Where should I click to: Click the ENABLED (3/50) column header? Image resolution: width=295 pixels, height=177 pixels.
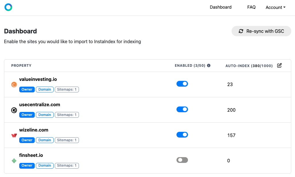point(190,66)
